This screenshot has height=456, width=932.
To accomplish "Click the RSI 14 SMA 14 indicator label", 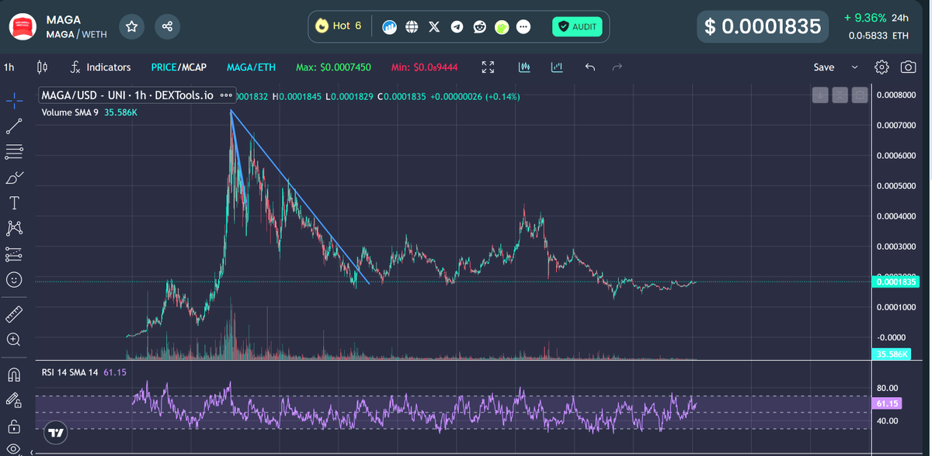I will (x=71, y=373).
